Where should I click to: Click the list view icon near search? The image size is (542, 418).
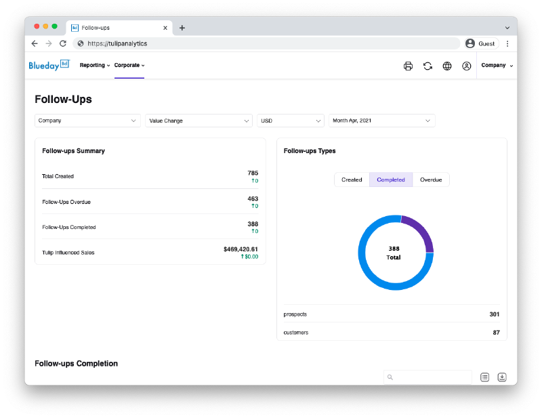(x=484, y=377)
